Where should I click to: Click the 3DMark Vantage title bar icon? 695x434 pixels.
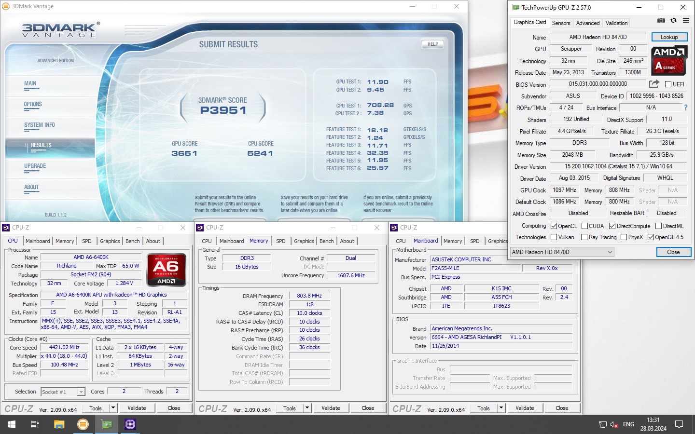6,6
